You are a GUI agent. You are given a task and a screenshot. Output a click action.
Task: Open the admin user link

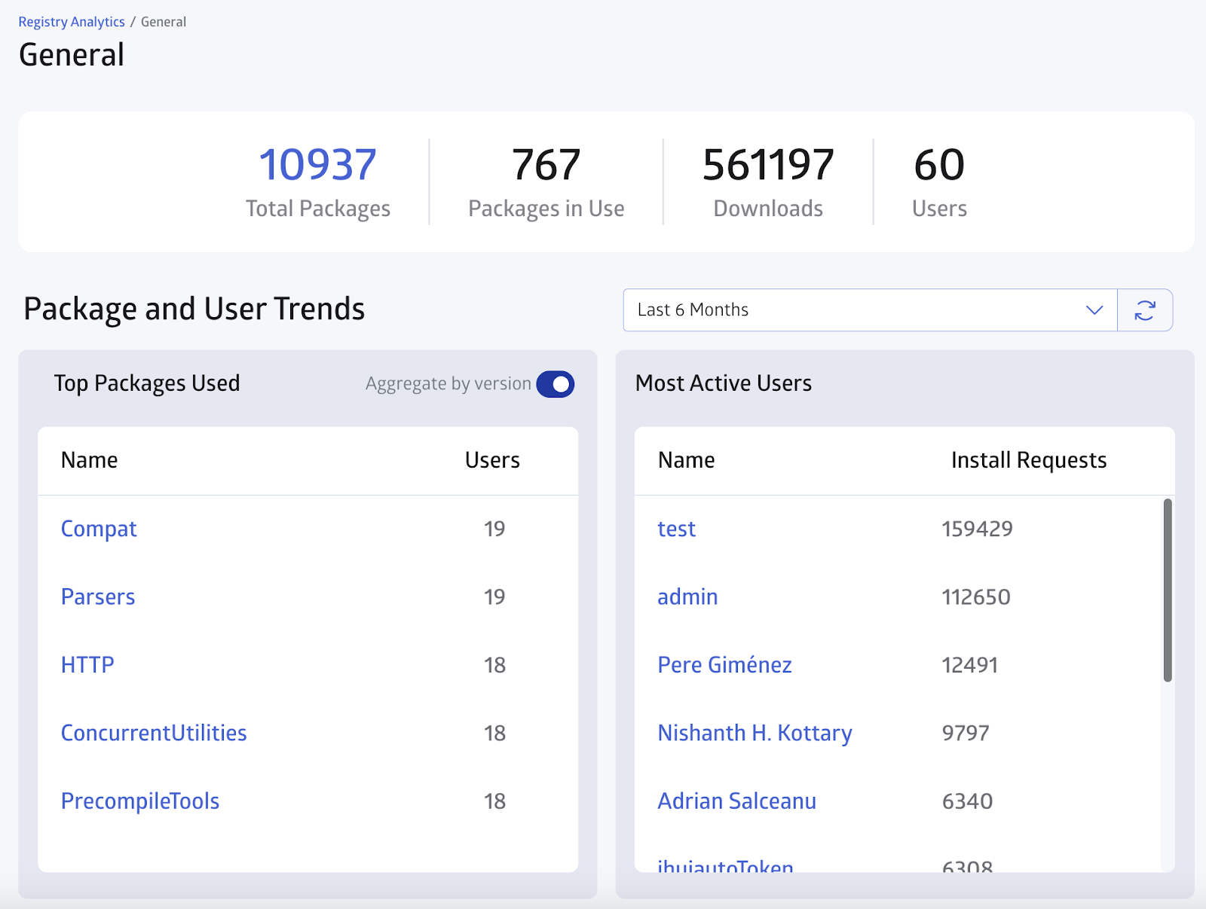click(687, 597)
